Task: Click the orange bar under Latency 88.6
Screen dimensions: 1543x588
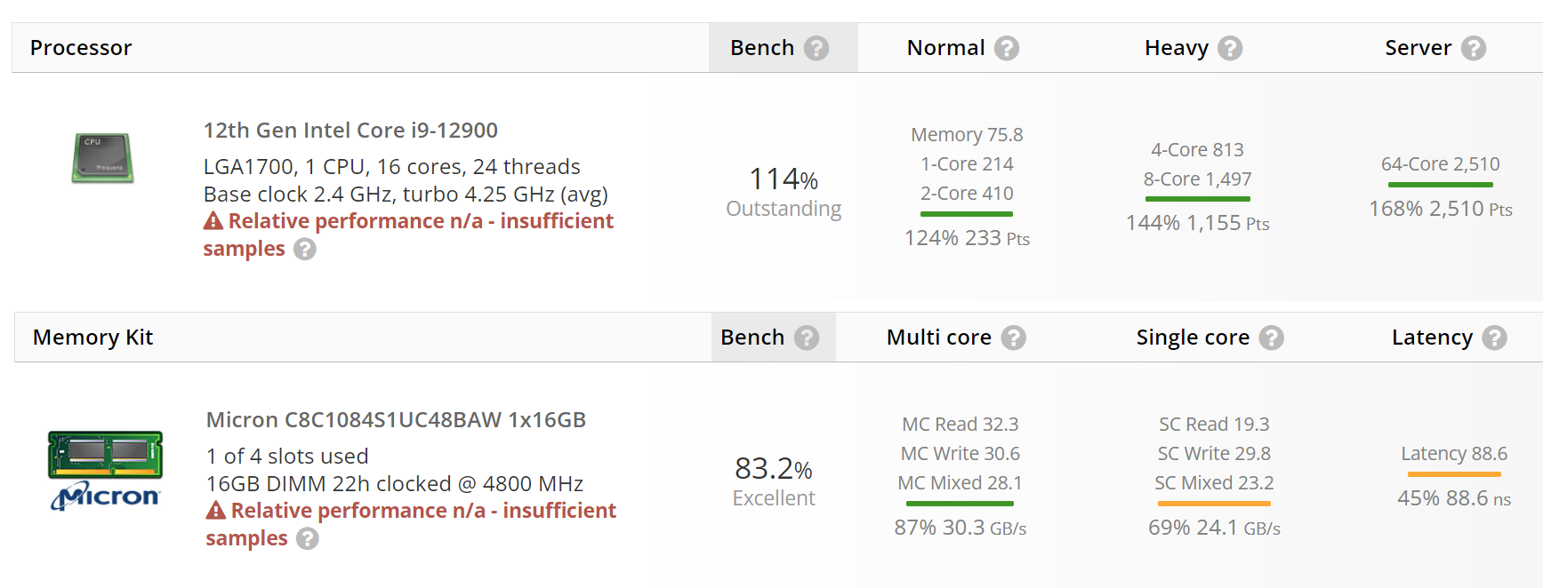Action: point(1454,474)
